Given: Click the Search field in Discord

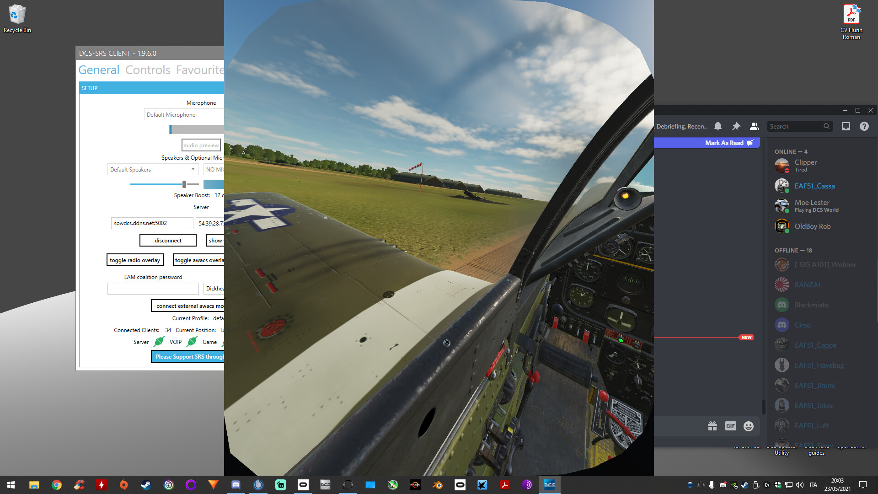Looking at the screenshot, I should point(799,126).
